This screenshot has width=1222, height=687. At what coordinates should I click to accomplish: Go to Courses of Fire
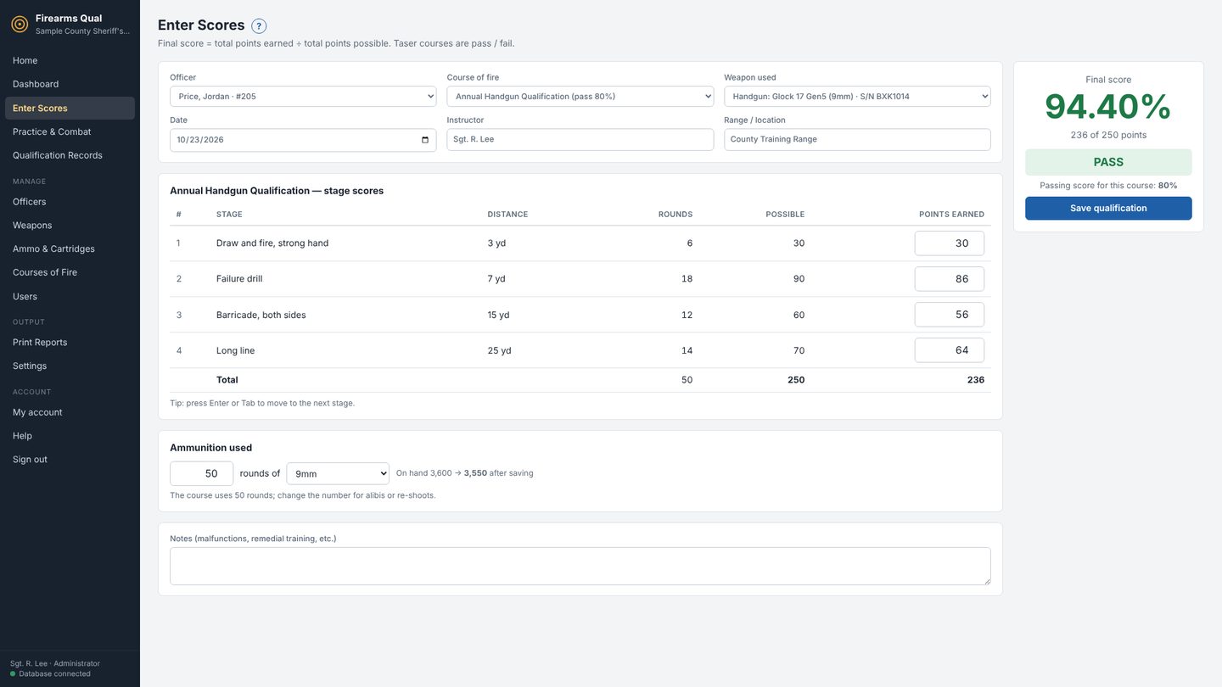click(x=70, y=272)
